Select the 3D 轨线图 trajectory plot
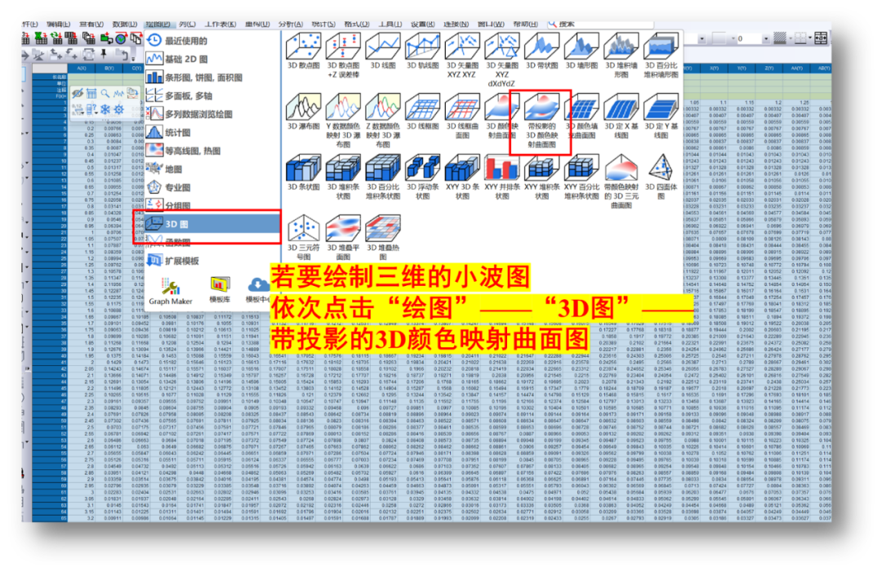This screenshot has height=572, width=882. pos(422,51)
